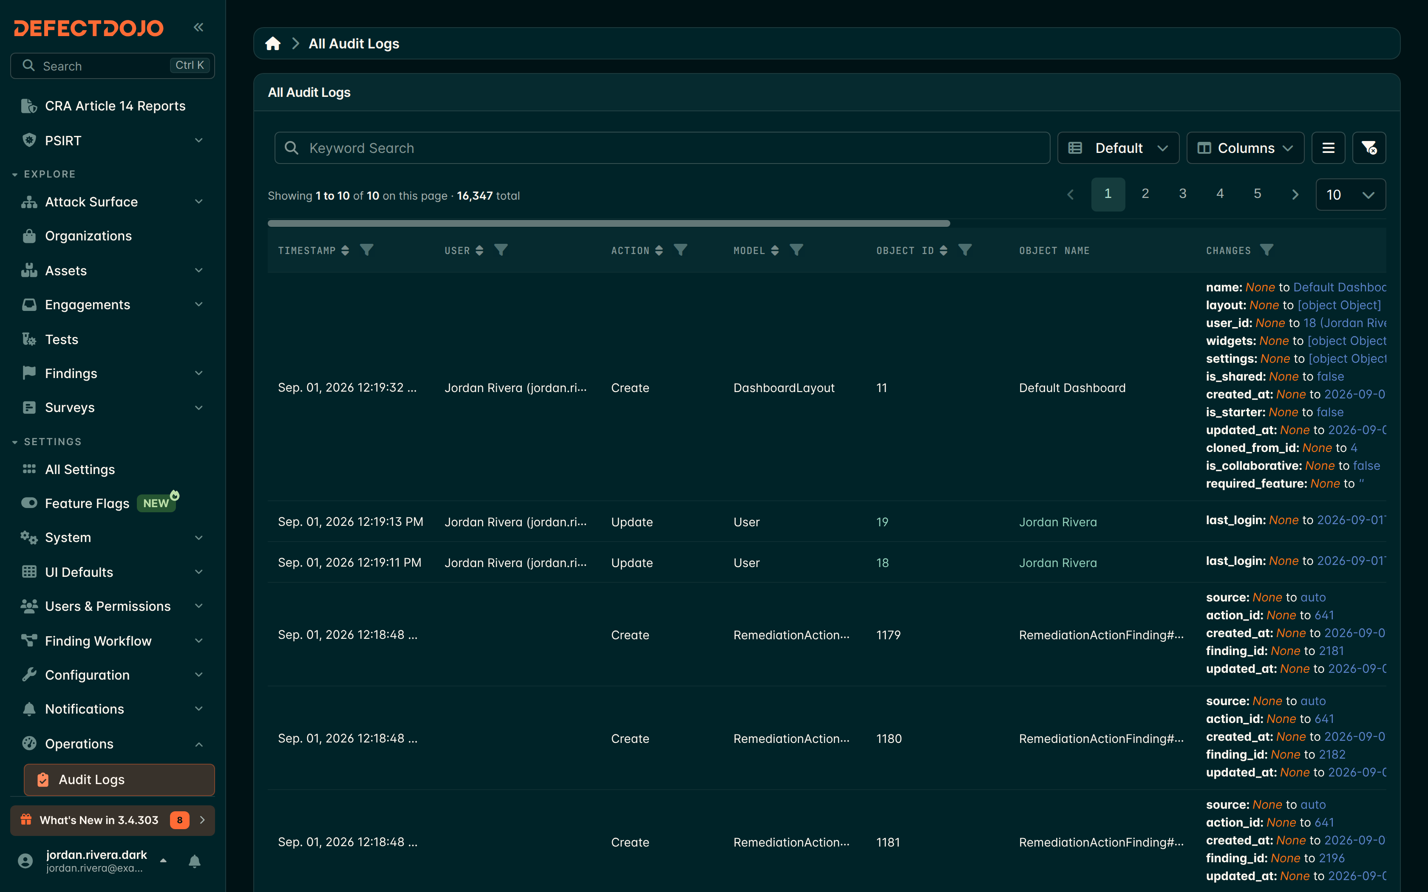Expand Attack Surface section

(x=112, y=202)
